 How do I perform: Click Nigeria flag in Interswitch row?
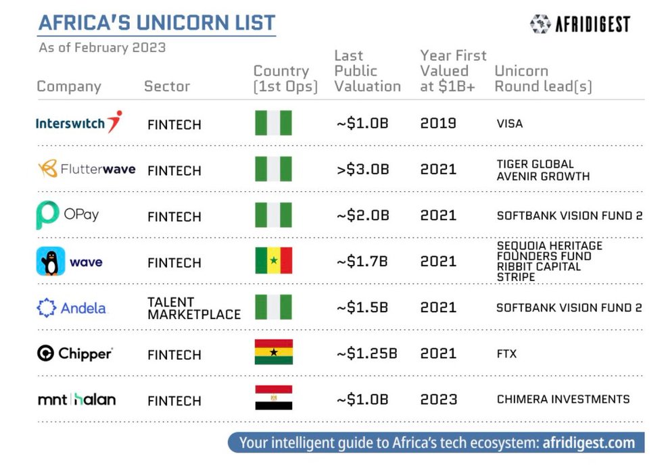(x=274, y=122)
